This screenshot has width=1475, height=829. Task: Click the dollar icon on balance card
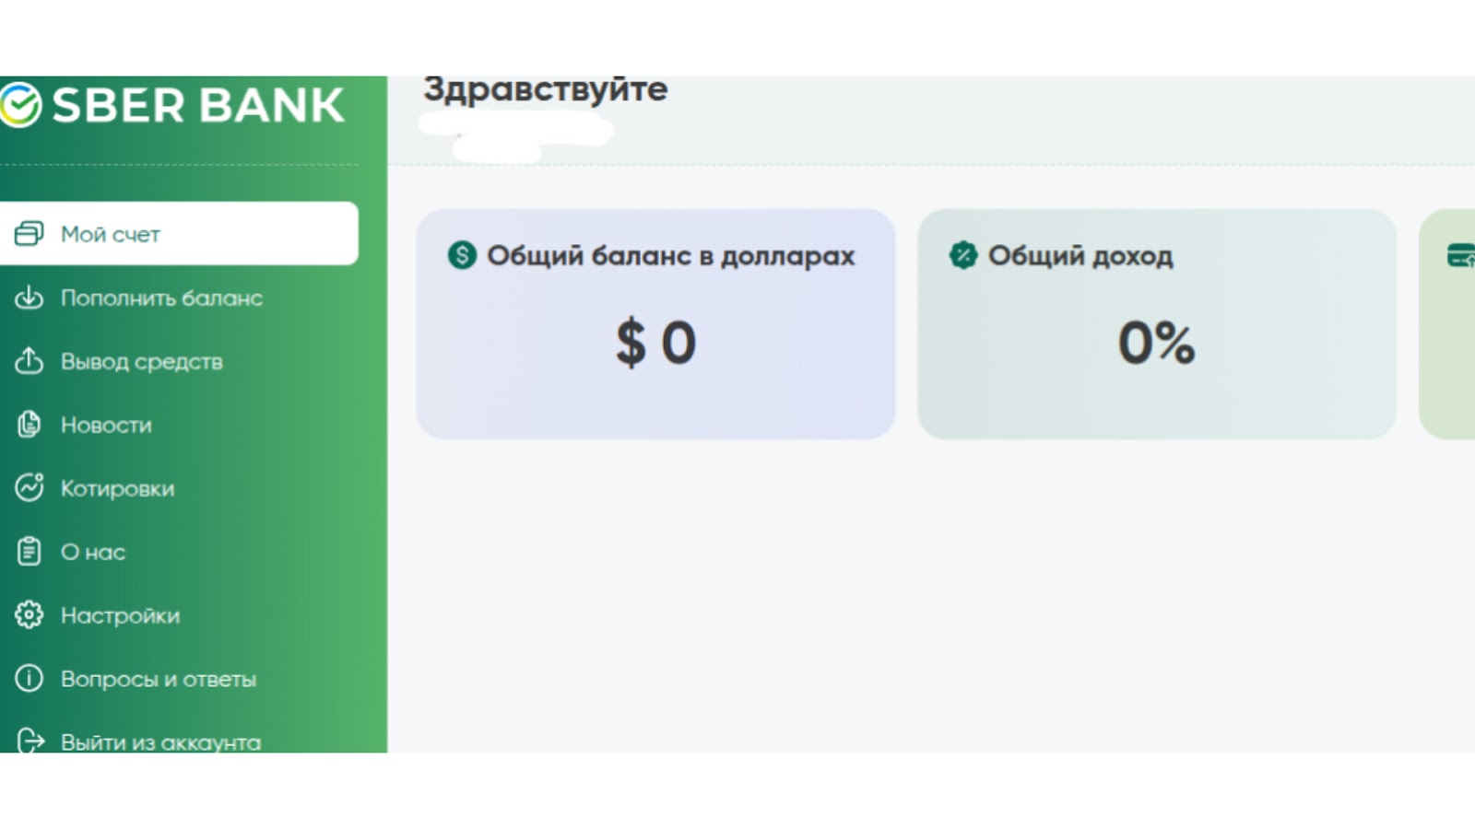(x=462, y=255)
